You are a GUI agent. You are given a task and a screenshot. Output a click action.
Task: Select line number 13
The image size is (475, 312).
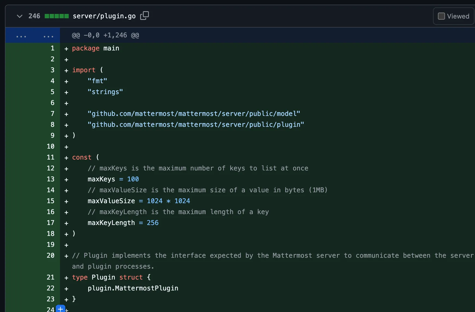point(50,179)
